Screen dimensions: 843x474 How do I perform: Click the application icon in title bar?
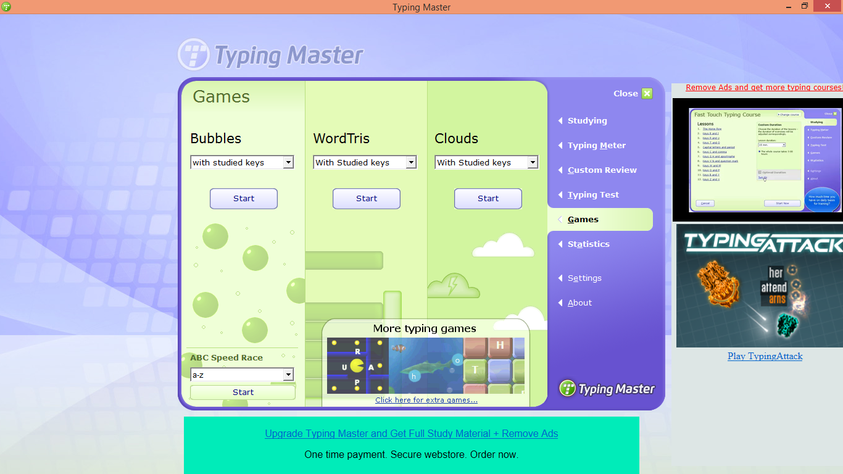(x=6, y=7)
